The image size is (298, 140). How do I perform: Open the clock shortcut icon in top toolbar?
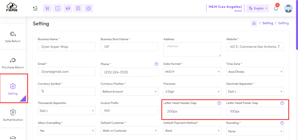pos(58,8)
